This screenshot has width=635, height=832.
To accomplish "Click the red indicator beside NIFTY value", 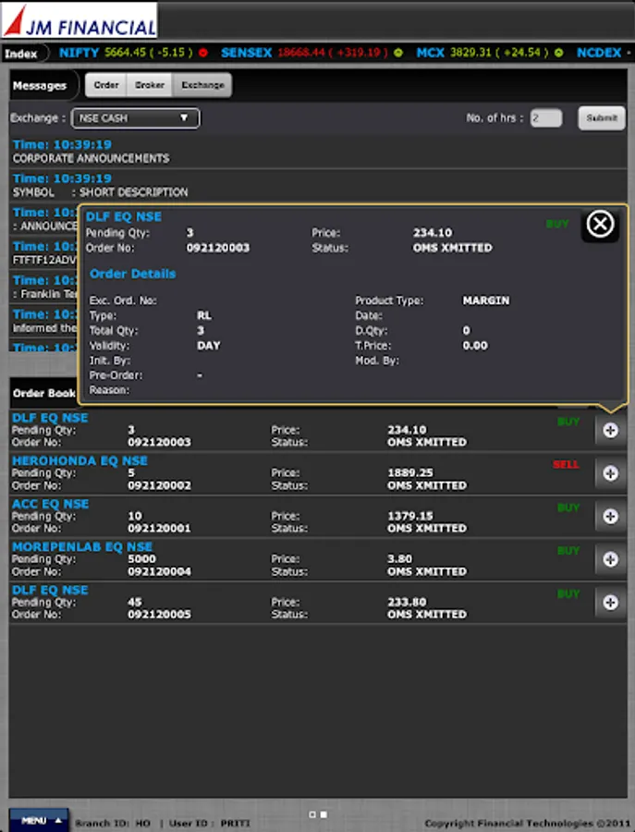I will (202, 54).
